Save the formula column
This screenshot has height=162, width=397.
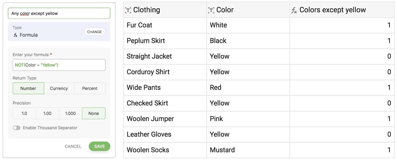99,146
